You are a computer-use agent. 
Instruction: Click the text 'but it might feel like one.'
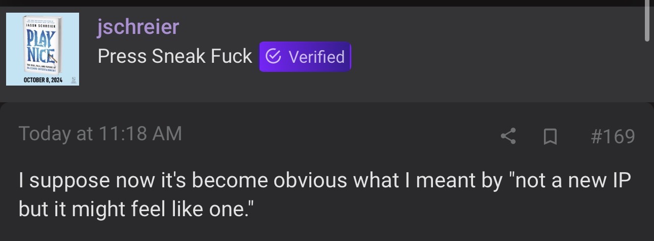[x=134, y=209]
